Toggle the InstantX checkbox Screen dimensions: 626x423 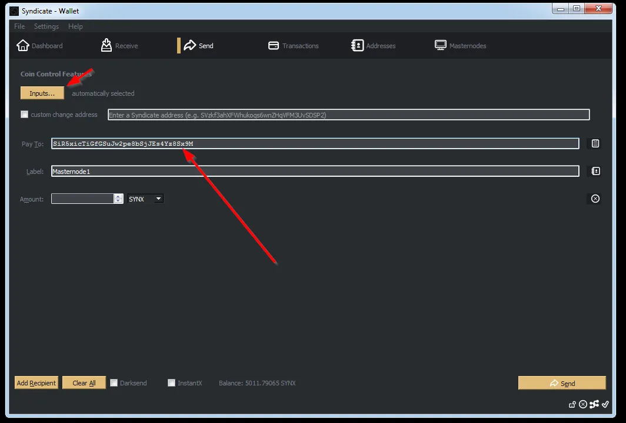pos(171,382)
